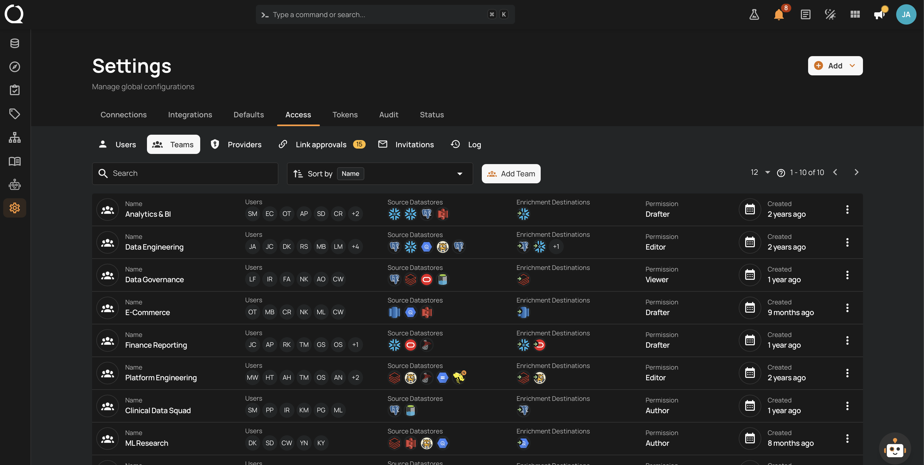Open the page size 12 dropdown
This screenshot has height=465, width=924.
pos(760,172)
